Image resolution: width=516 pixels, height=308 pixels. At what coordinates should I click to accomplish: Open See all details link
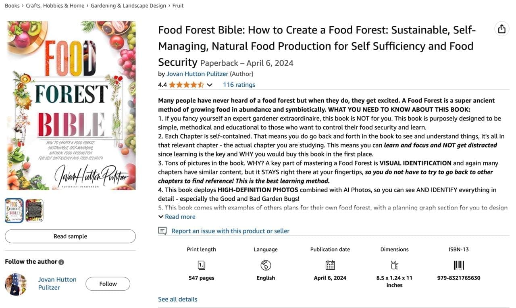178,299
